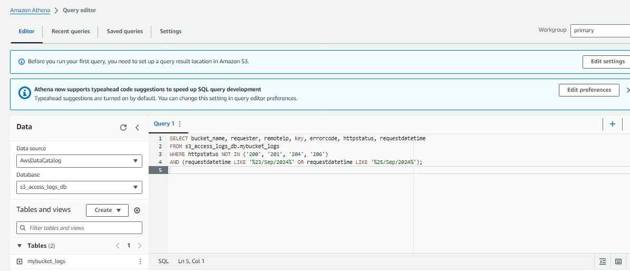The width and height of the screenshot is (630, 271).
Task: Open the Recent queries tab
Action: click(x=71, y=31)
